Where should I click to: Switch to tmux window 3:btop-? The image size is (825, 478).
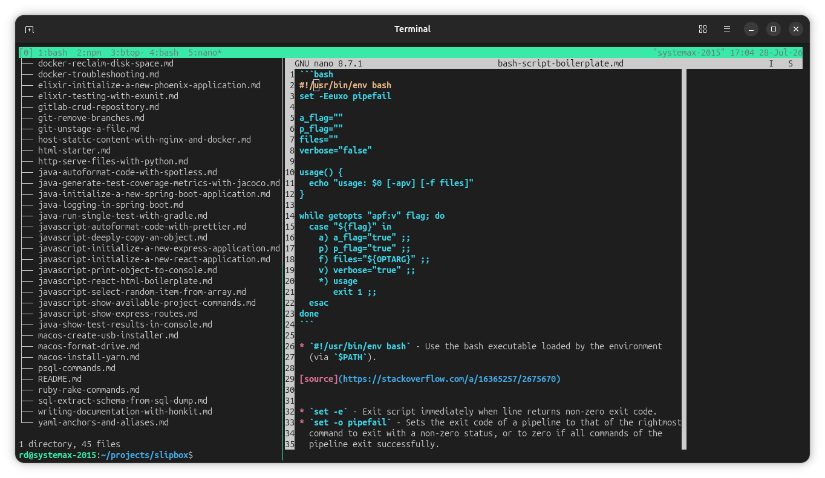point(128,53)
